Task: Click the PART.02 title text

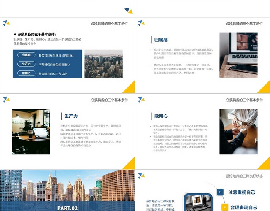Action: point(67,208)
